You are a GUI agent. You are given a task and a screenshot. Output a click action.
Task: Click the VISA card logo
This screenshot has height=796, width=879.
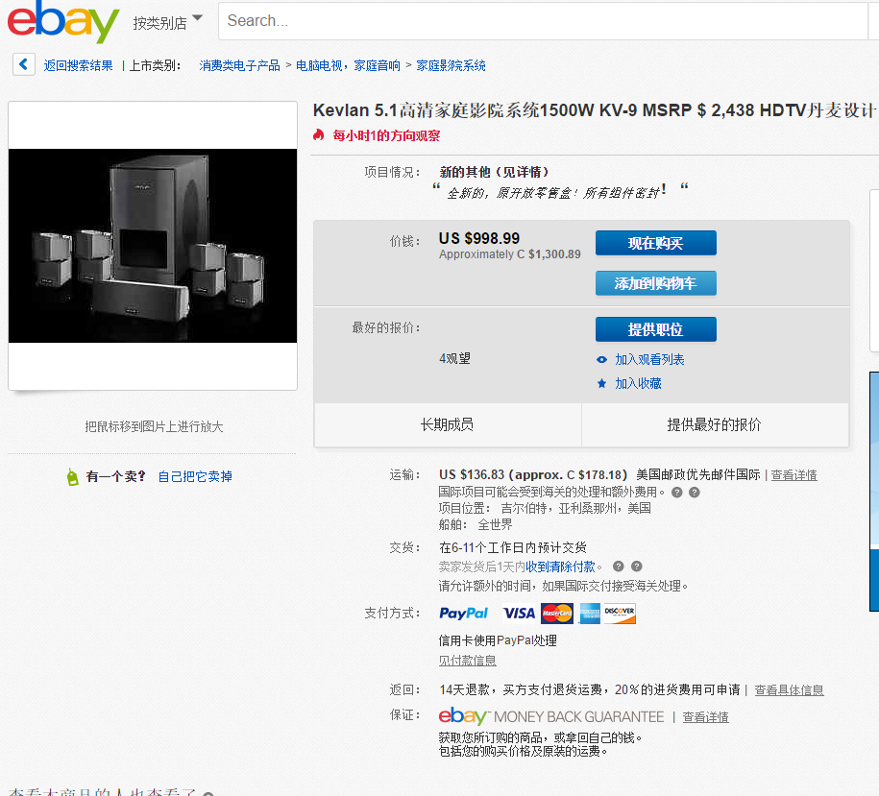click(x=519, y=614)
